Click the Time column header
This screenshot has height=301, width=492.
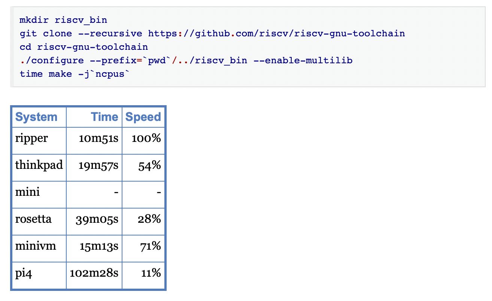(x=104, y=117)
